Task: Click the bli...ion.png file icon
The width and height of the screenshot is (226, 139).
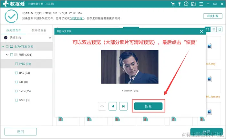Action: point(209,79)
